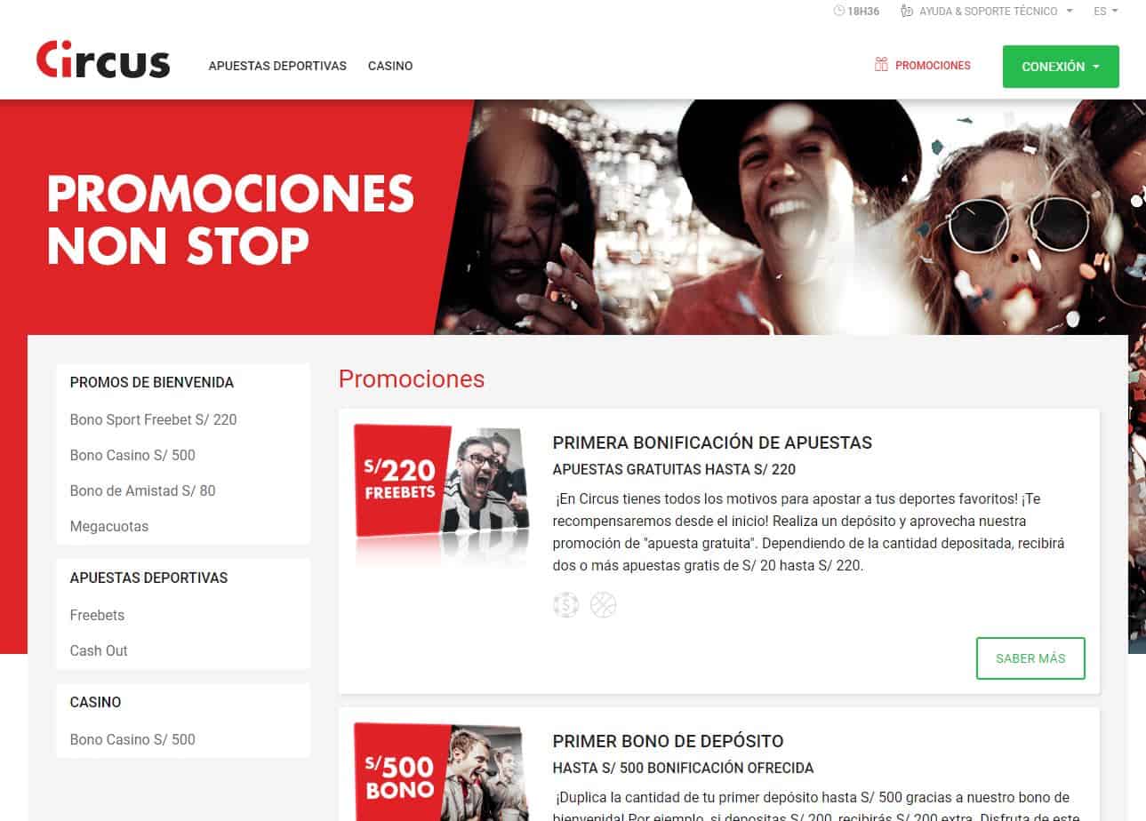Open the S/ 500 Bono promo image
The height and width of the screenshot is (821, 1146).
coord(442,771)
